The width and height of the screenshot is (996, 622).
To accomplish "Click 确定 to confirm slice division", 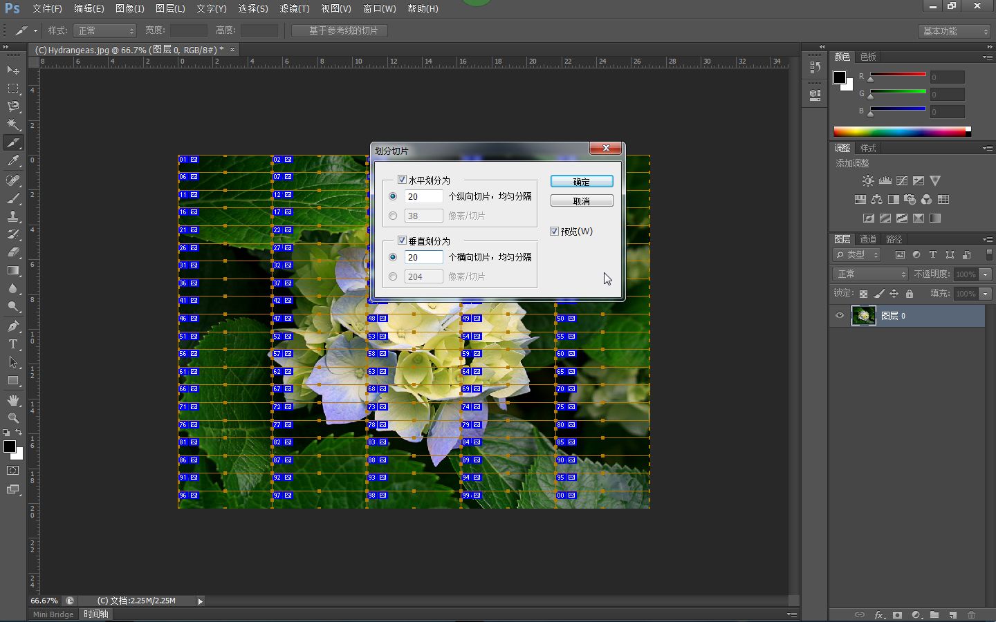I will tap(582, 181).
